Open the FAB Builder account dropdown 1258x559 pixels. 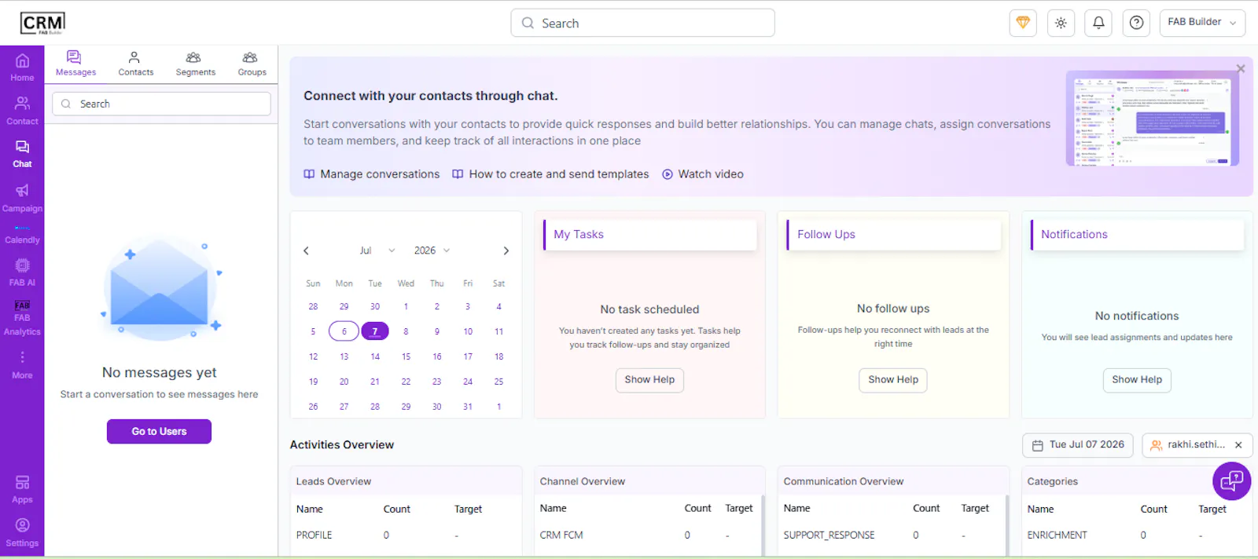[1202, 23]
